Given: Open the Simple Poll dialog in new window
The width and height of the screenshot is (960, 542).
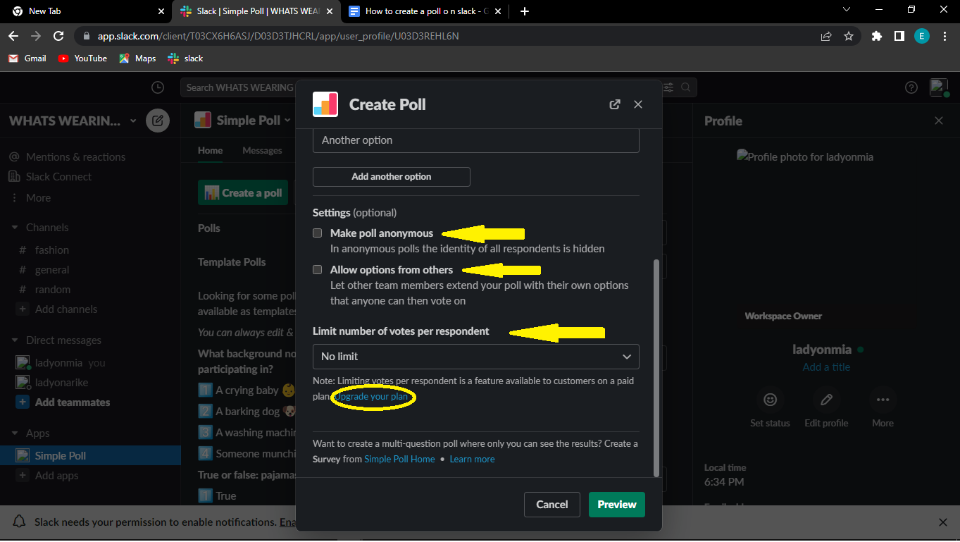Looking at the screenshot, I should [x=615, y=104].
